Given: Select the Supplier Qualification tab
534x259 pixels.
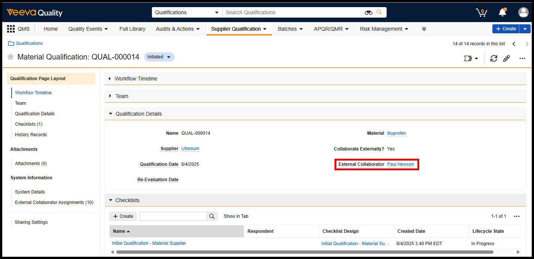Looking at the screenshot, I should pyautogui.click(x=239, y=29).
